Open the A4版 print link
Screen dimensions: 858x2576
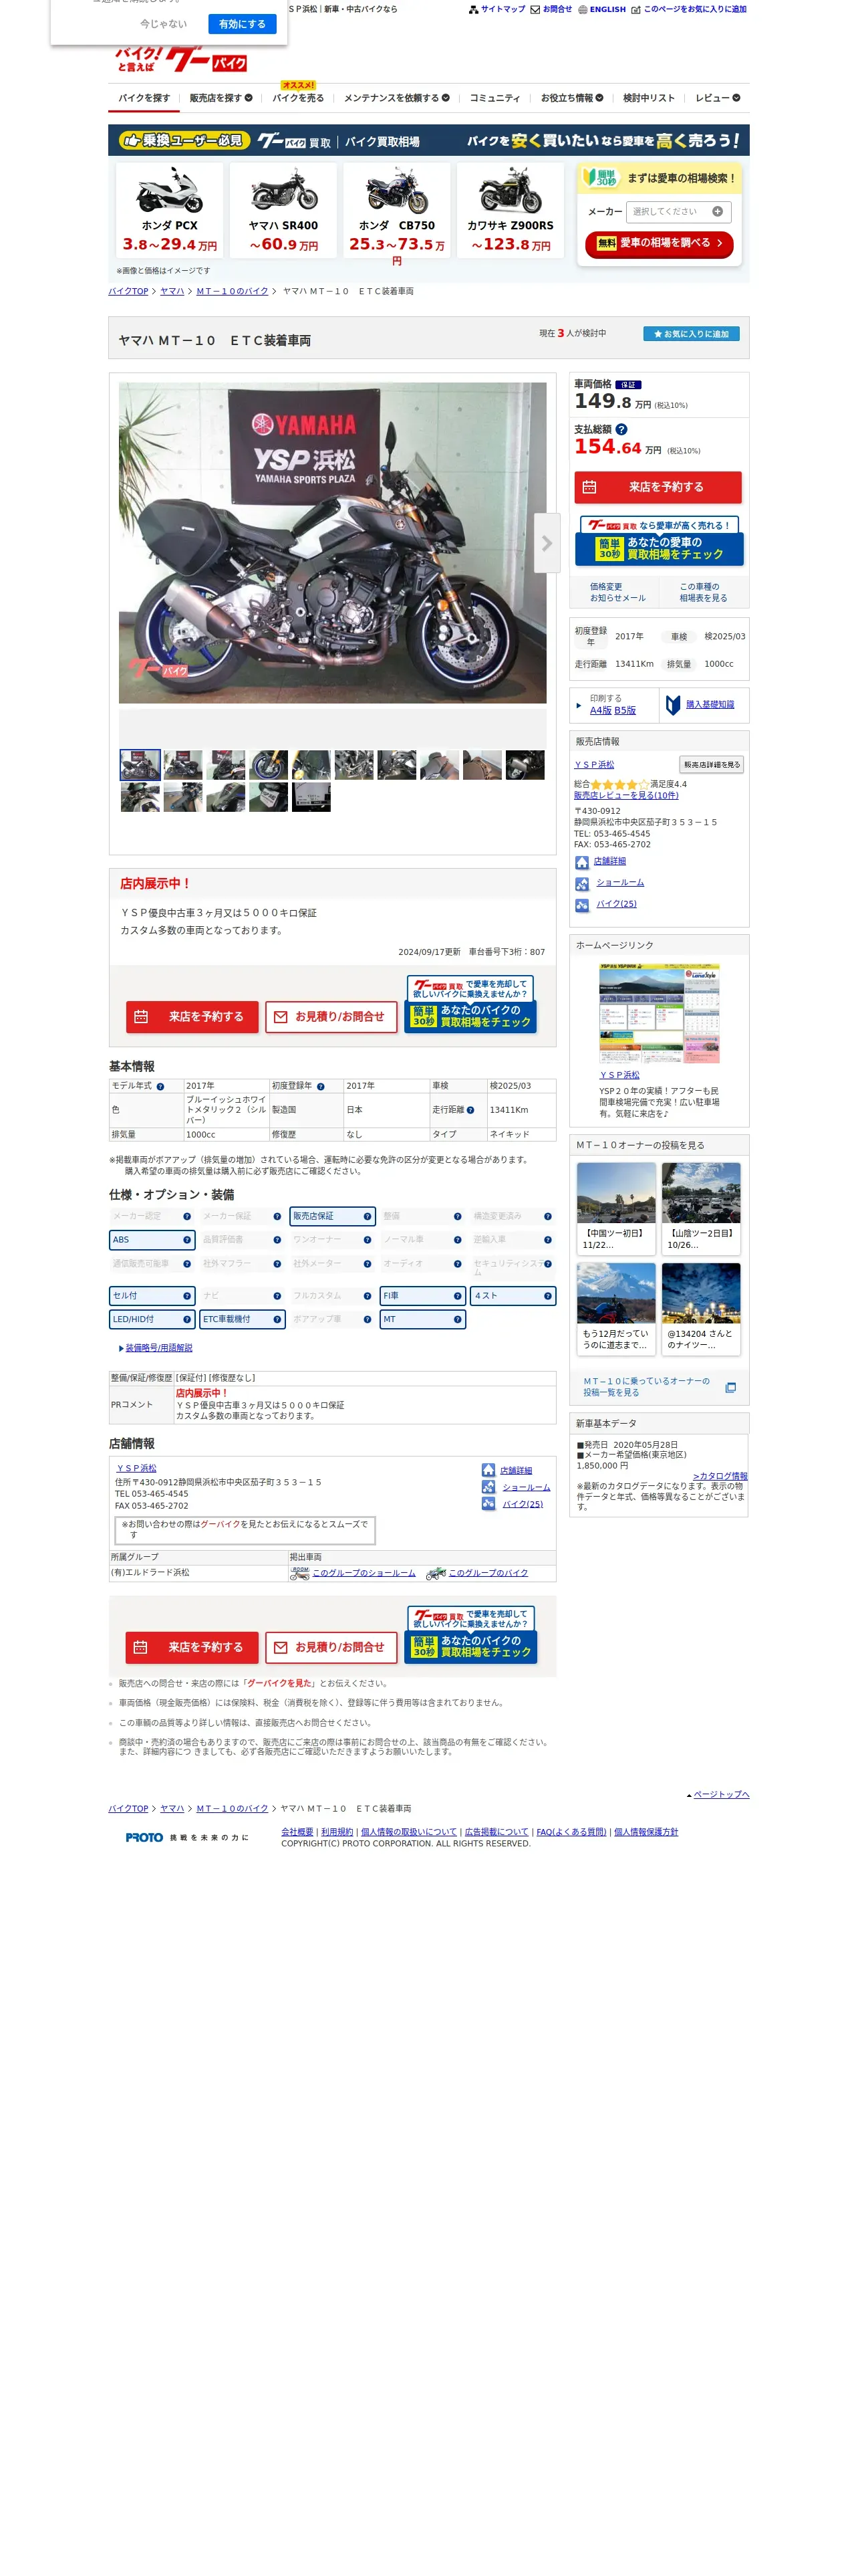600,710
